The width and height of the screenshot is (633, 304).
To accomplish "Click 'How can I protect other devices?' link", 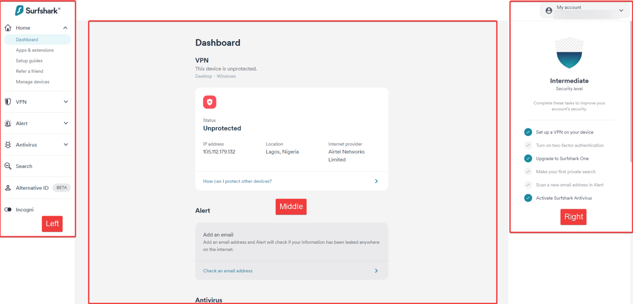I will tap(237, 181).
